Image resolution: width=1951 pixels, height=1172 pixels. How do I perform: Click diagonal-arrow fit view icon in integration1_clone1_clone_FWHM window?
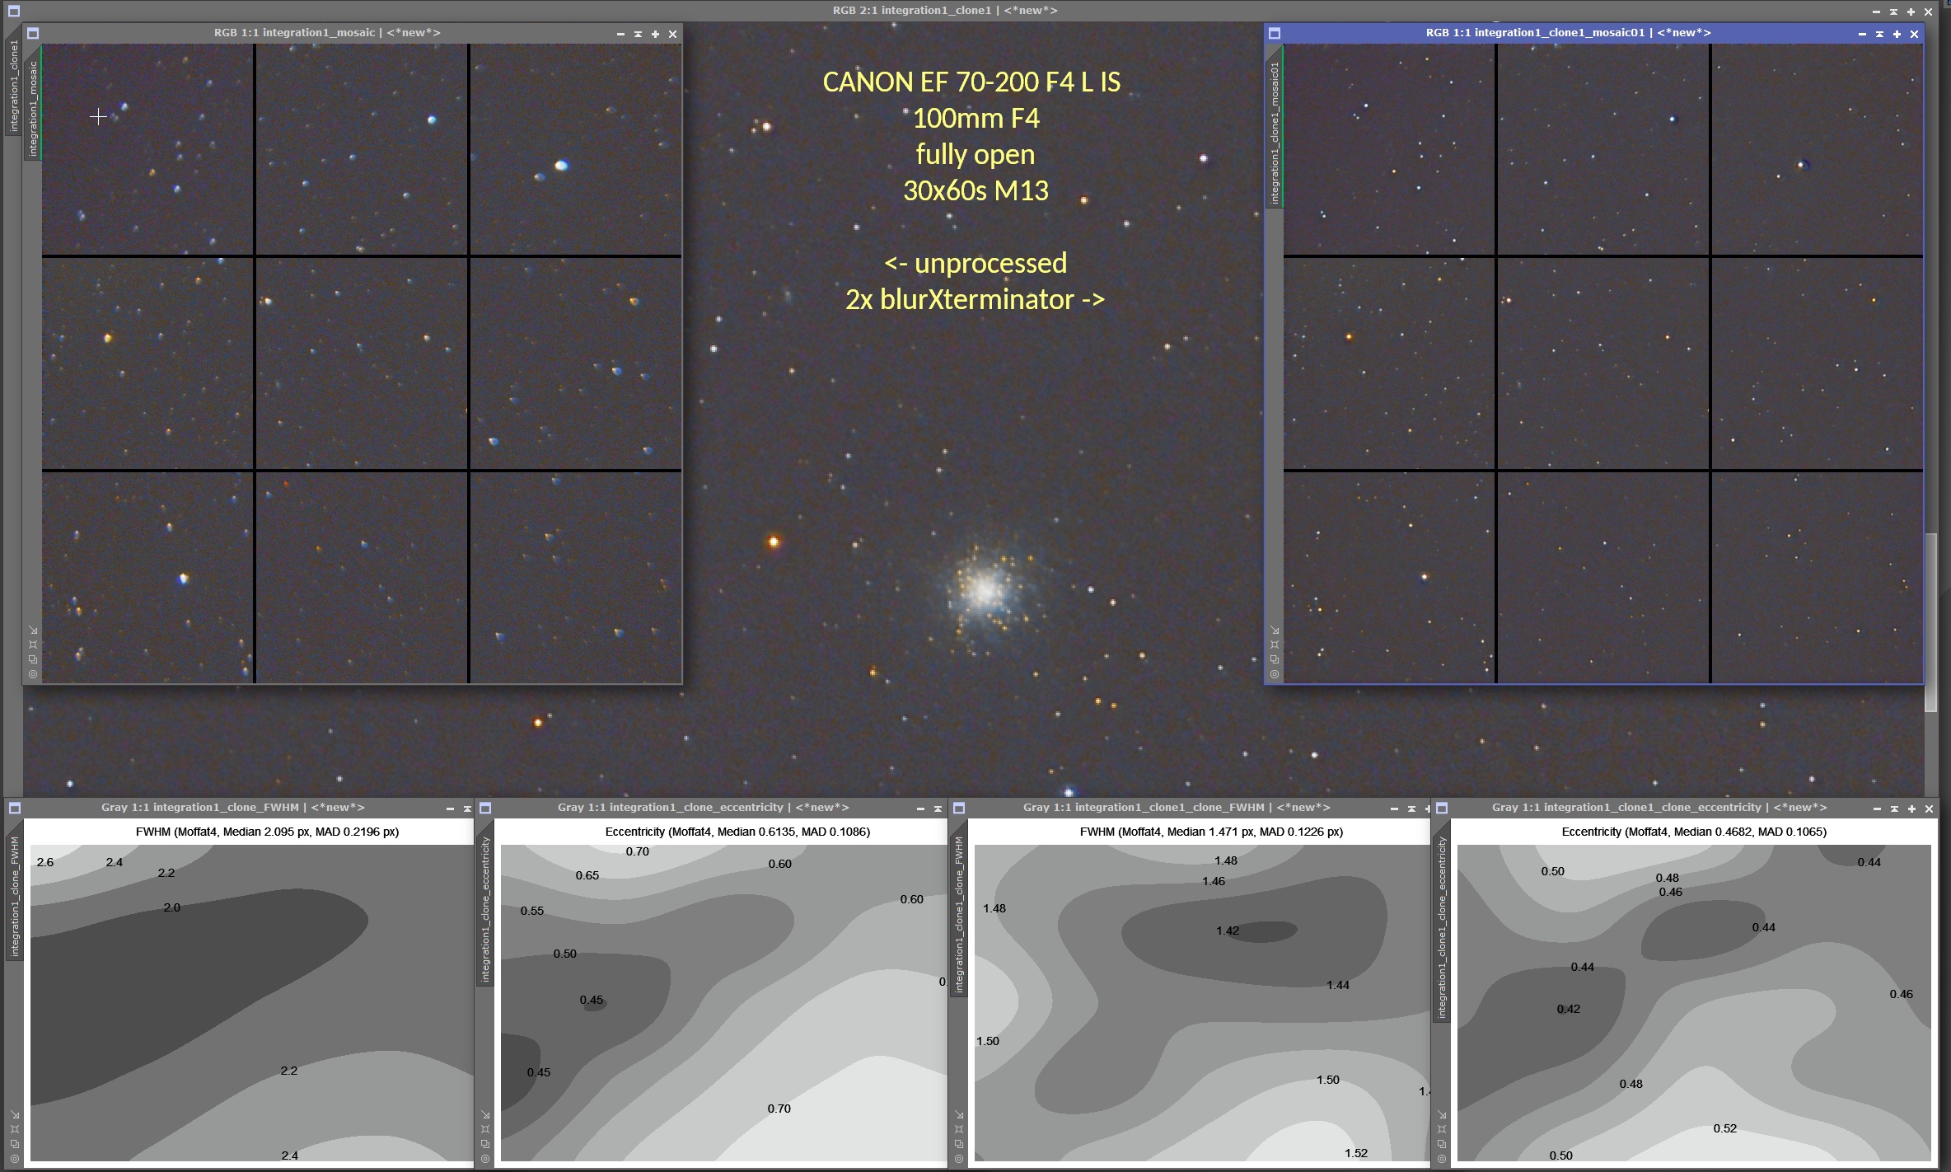pyautogui.click(x=959, y=1114)
